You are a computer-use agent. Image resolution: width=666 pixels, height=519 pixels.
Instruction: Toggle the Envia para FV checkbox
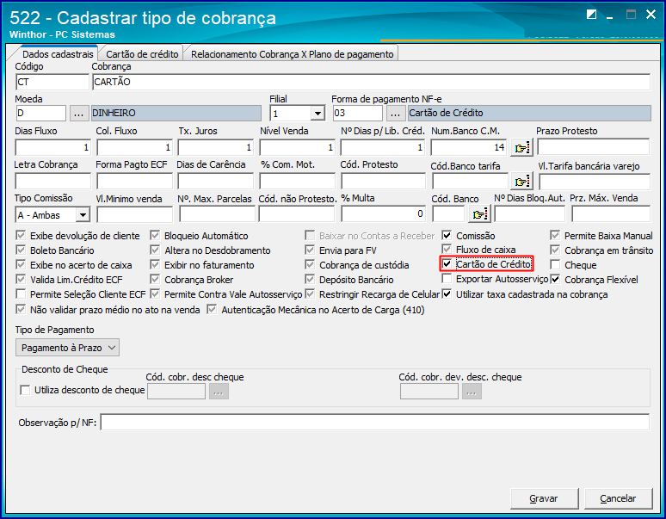tap(310, 250)
